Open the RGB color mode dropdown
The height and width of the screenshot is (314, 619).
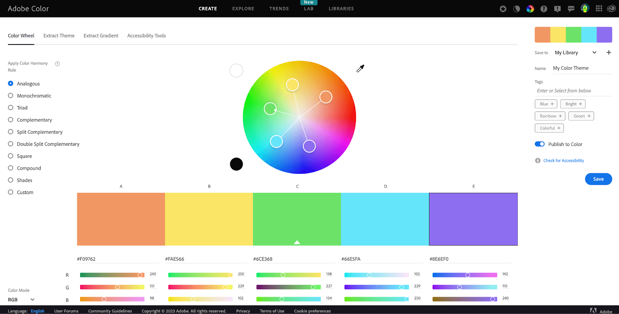pyautogui.click(x=21, y=300)
